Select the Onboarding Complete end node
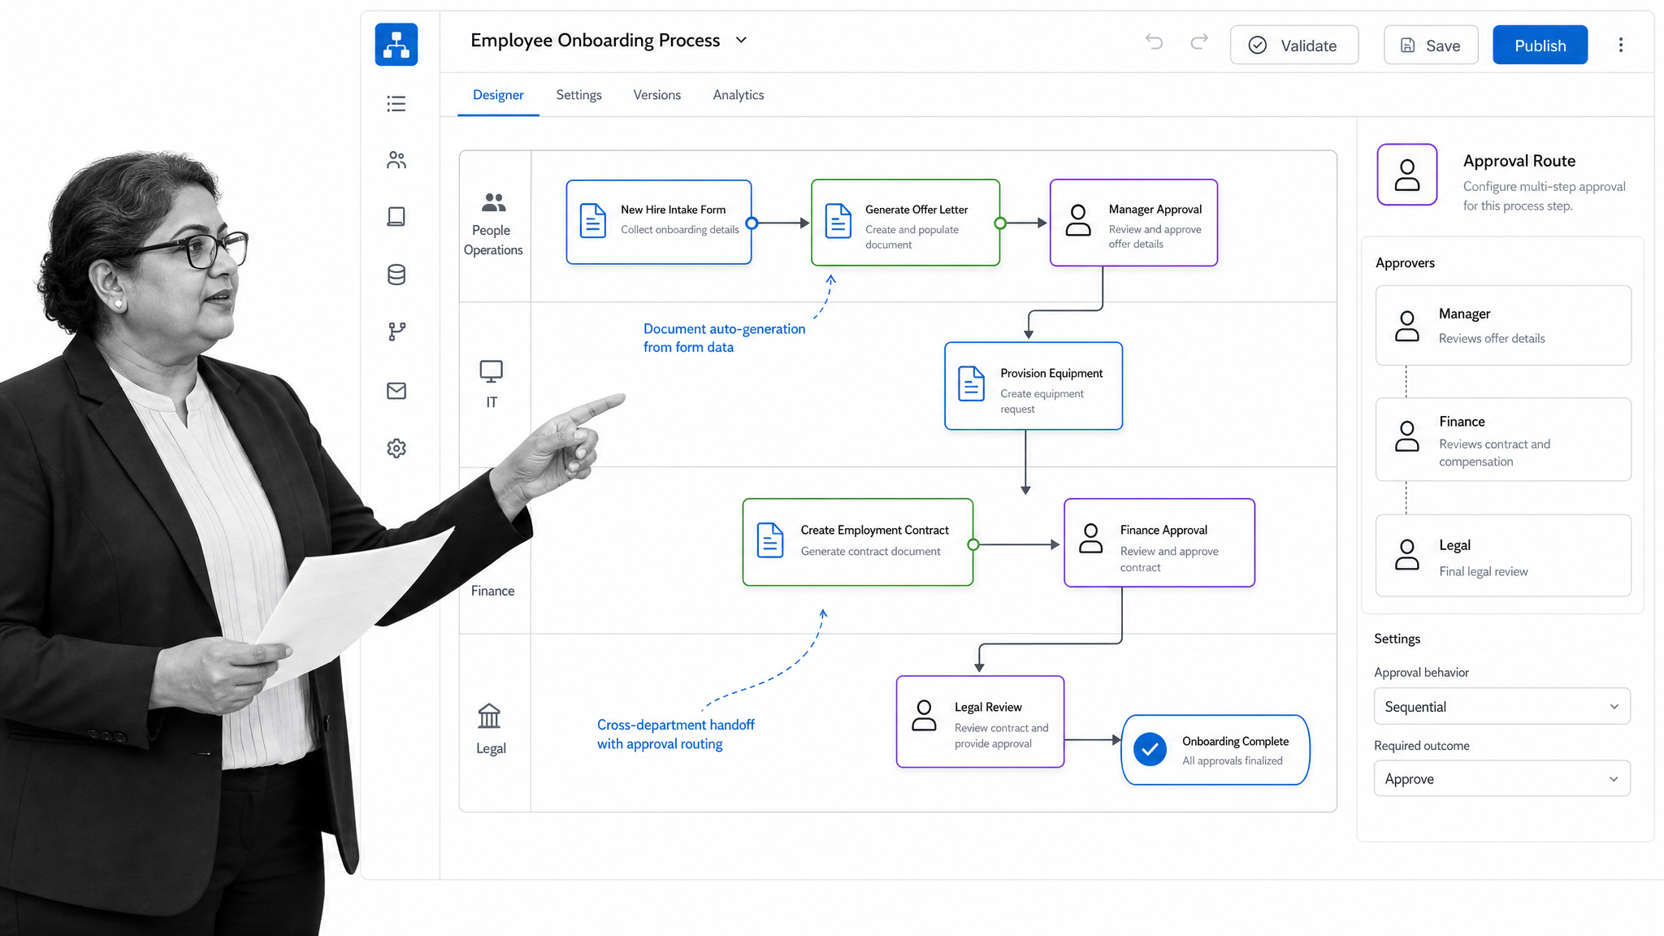 pyautogui.click(x=1215, y=750)
